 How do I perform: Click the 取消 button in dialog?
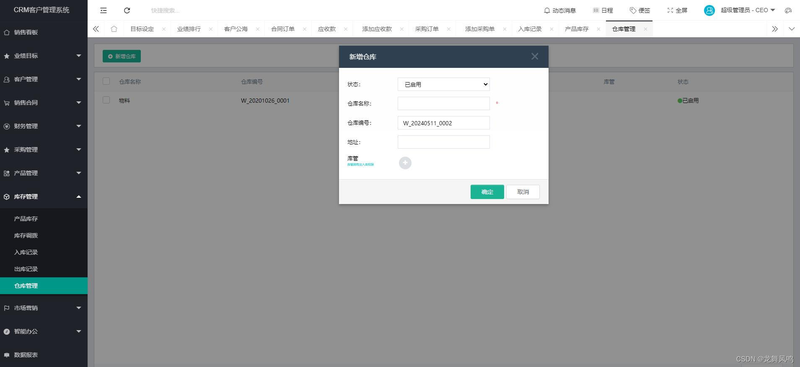coord(523,192)
